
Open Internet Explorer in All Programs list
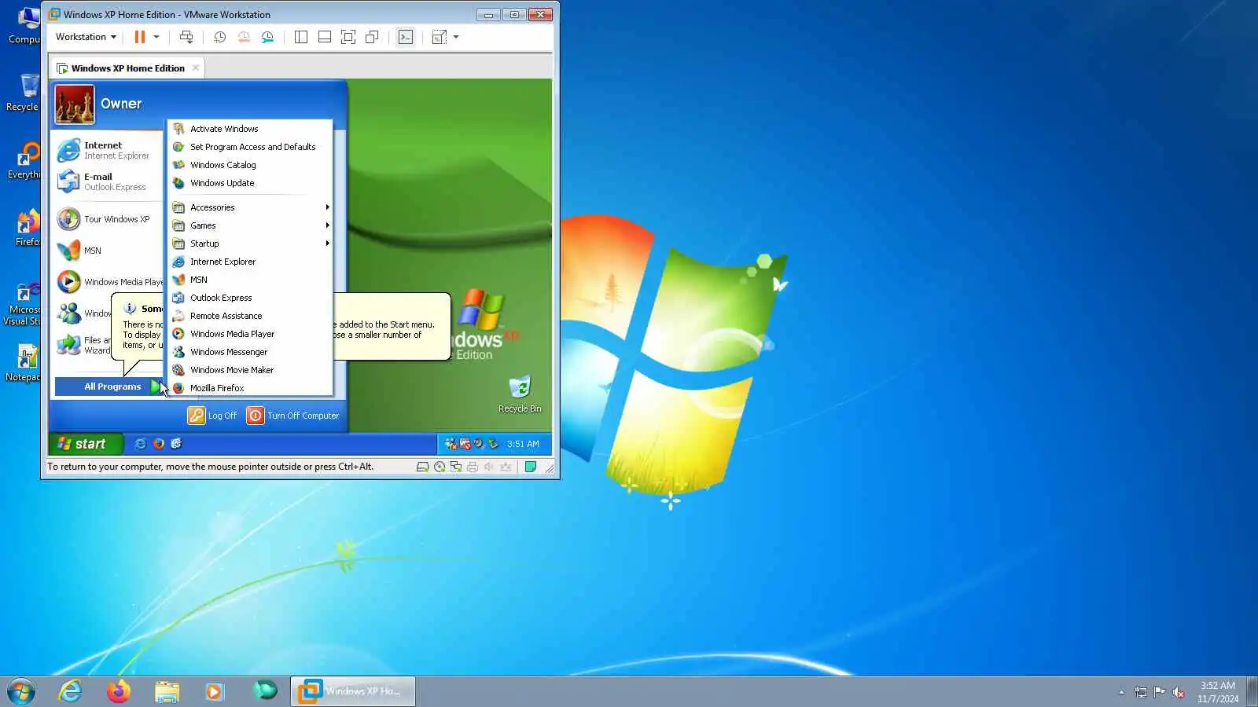point(250,262)
